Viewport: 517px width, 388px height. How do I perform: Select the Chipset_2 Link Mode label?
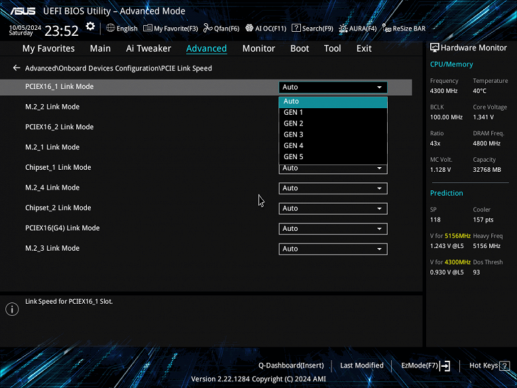(58, 208)
